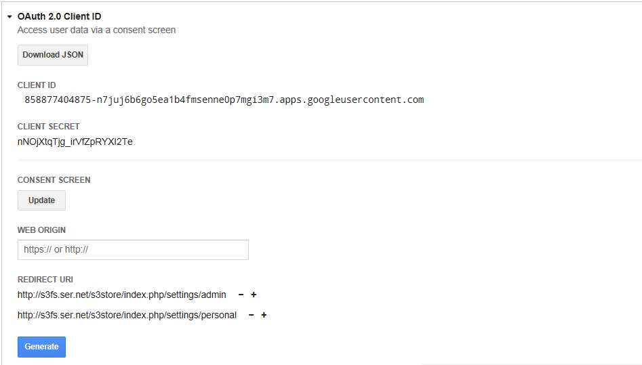Add a URI using plus beside settings/personal
Viewport: 642px width, 365px height.
click(264, 315)
